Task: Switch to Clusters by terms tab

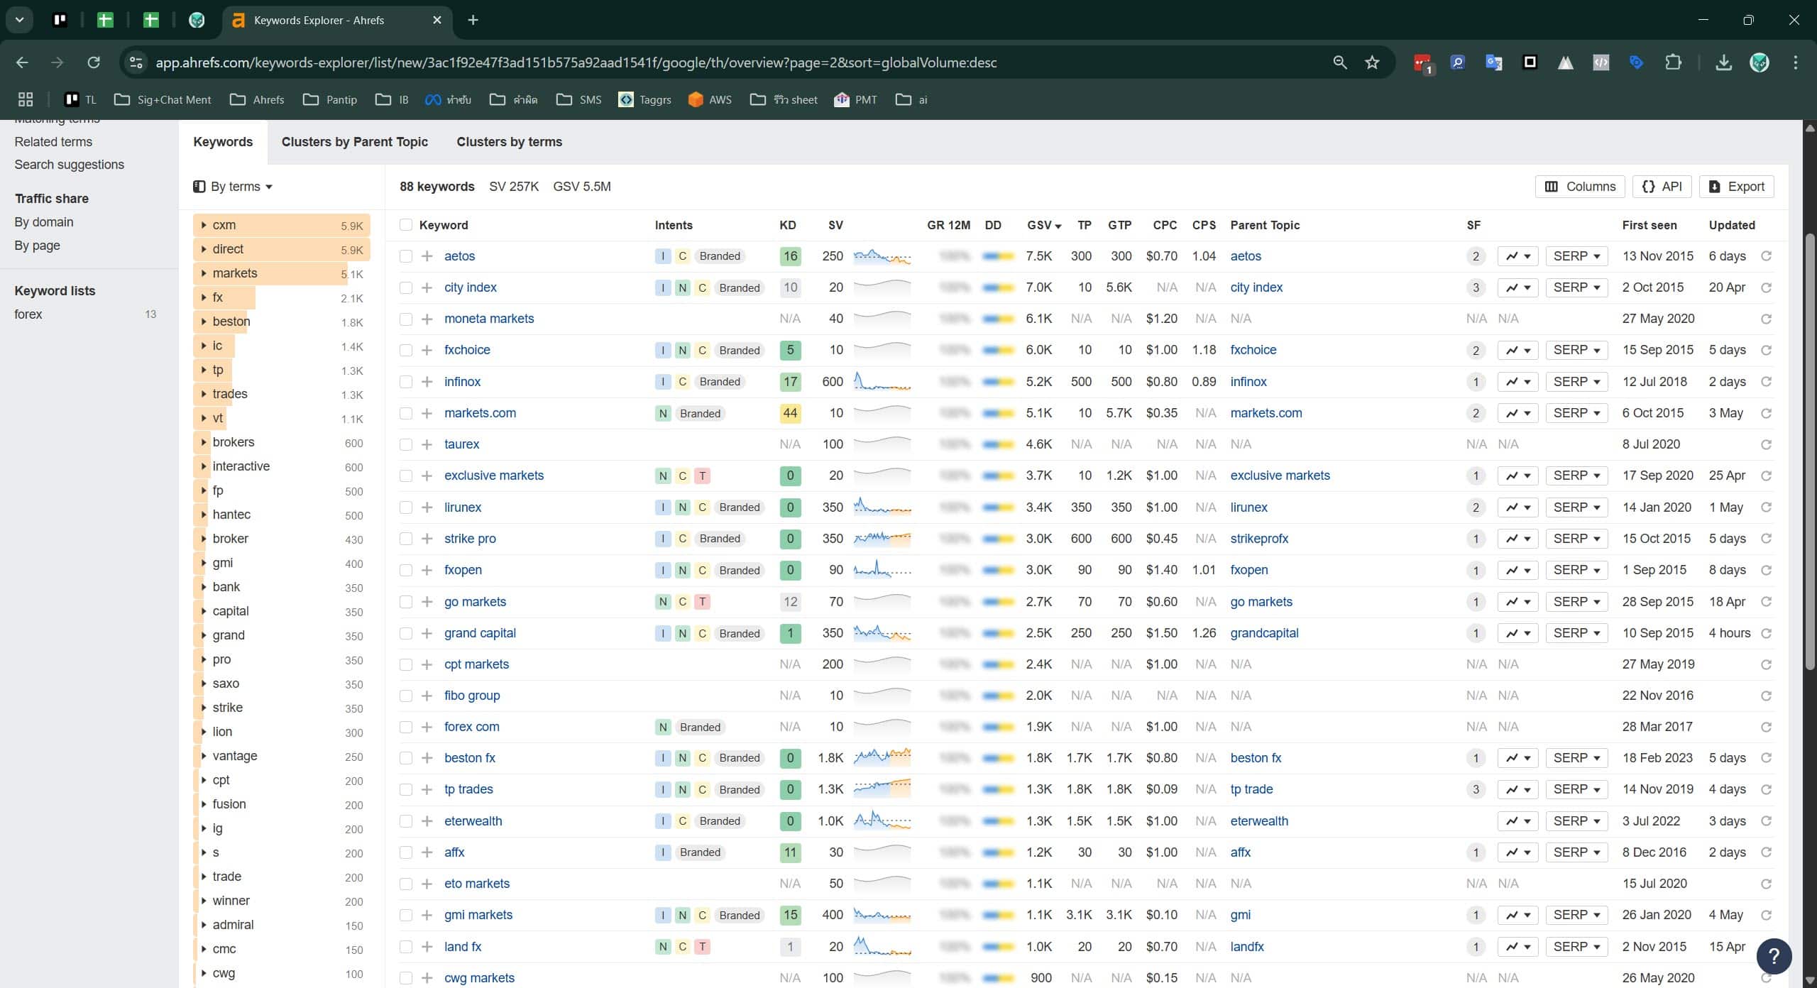Action: coord(509,142)
